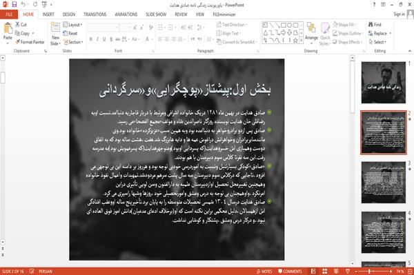
Task: Open the Section dropdown menu
Action: pyautogui.click(x=73, y=42)
